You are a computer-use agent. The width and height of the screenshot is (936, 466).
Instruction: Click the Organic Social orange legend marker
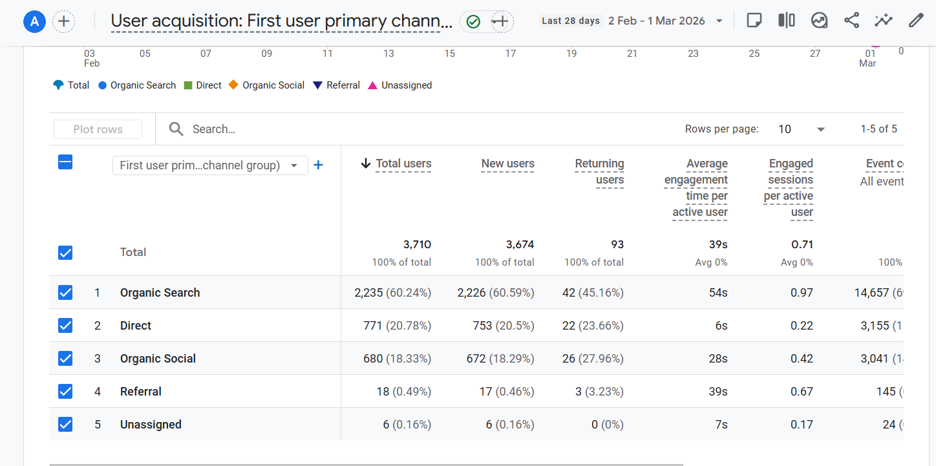pos(233,85)
